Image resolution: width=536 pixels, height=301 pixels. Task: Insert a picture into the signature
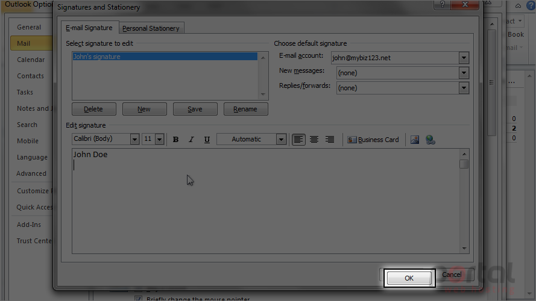[415, 140]
